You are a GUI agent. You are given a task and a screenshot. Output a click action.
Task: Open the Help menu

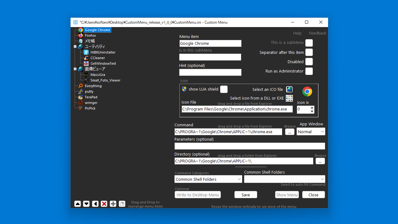point(297,33)
